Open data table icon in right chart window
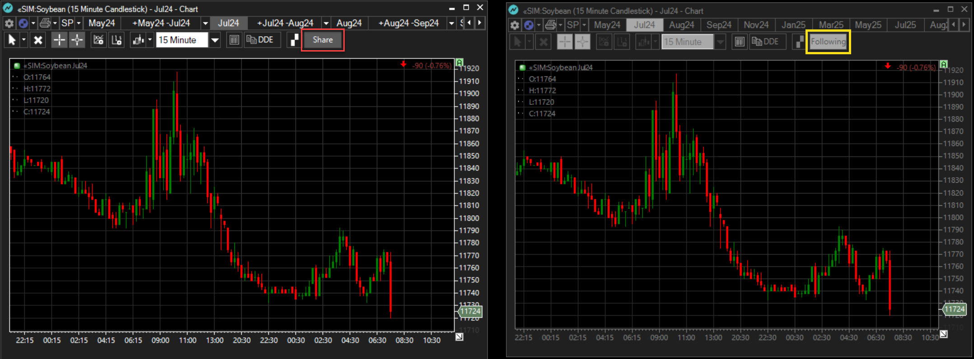The image size is (974, 359). [x=740, y=42]
